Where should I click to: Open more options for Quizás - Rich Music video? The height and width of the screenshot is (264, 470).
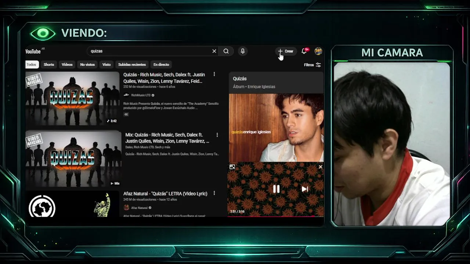click(214, 74)
